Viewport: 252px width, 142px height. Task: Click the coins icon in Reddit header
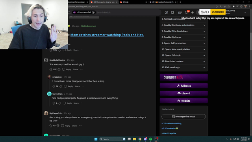tap(172, 12)
